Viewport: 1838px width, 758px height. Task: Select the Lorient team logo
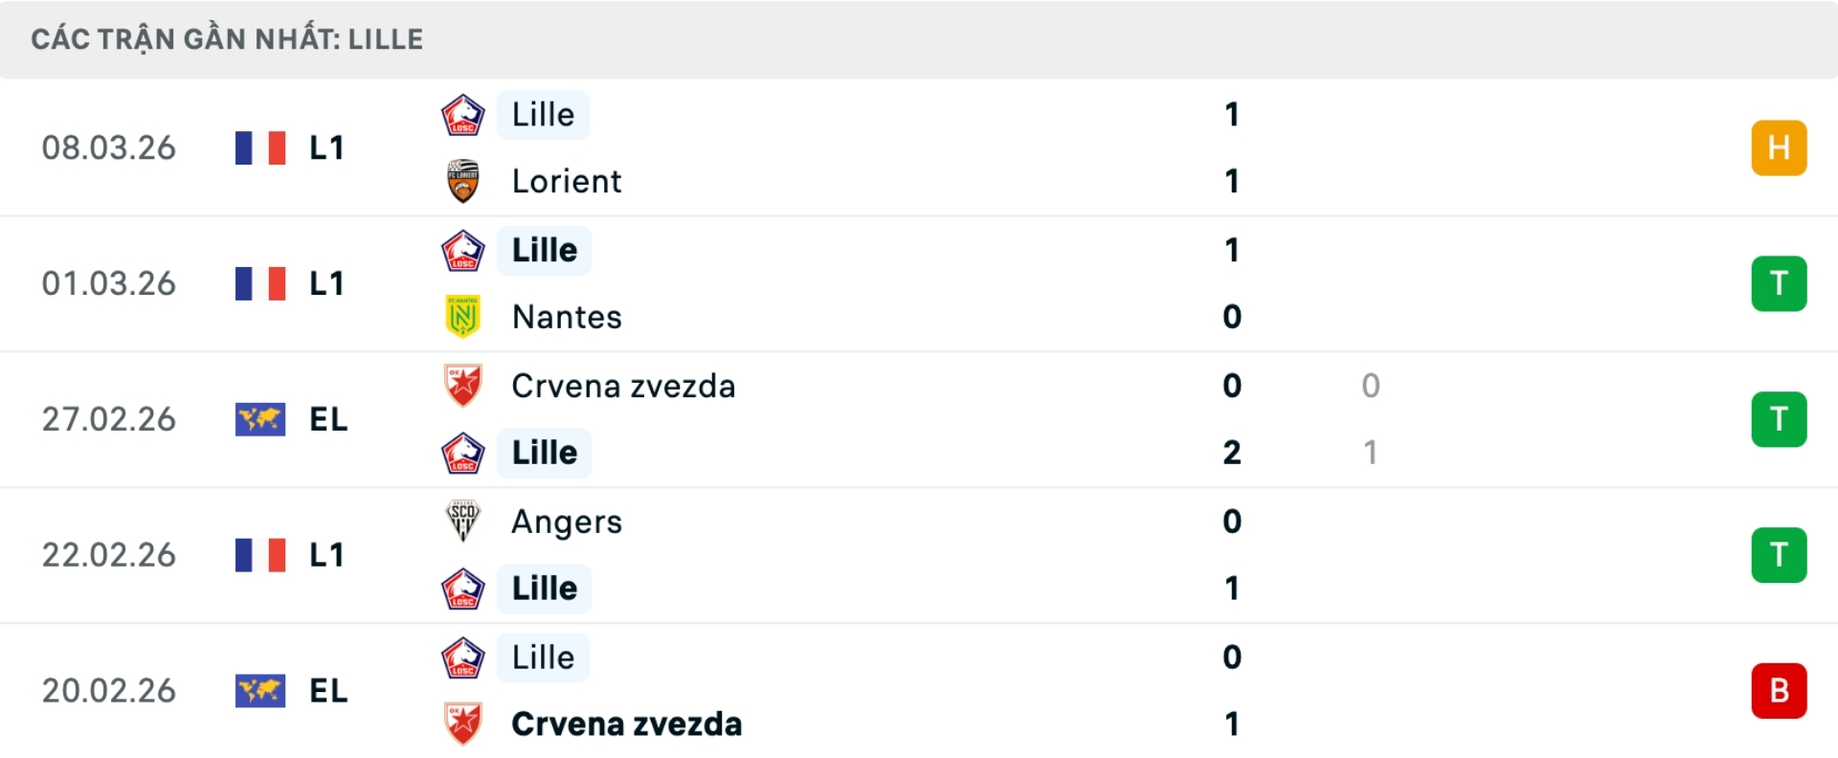pyautogui.click(x=463, y=181)
